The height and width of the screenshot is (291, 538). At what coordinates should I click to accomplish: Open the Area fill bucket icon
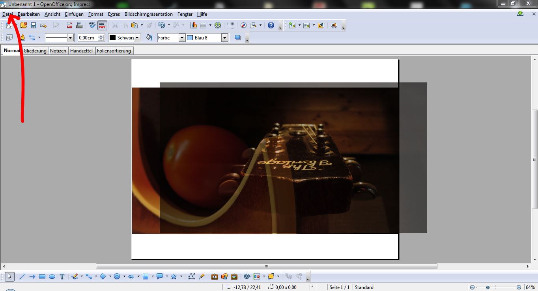149,37
